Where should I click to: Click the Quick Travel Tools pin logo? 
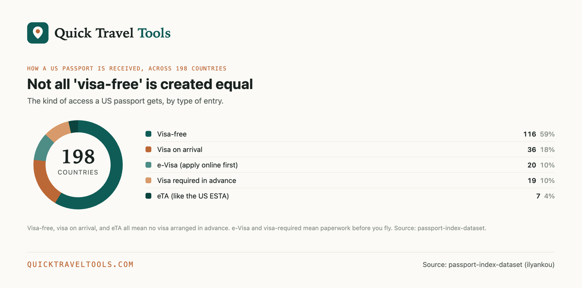click(38, 33)
